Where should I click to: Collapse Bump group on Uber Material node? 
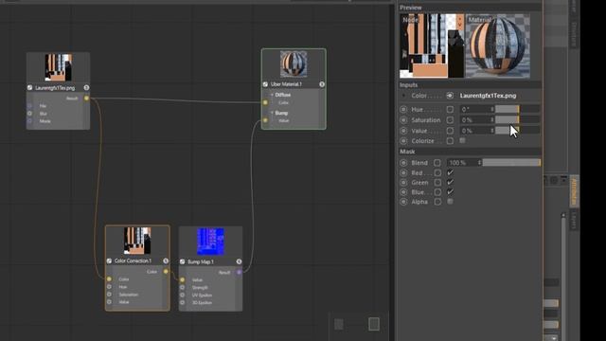[x=272, y=113]
